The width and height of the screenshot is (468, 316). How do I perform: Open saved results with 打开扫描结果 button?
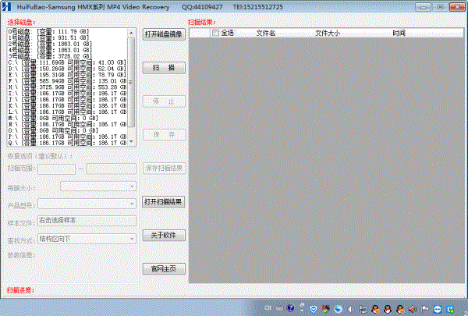(164, 201)
